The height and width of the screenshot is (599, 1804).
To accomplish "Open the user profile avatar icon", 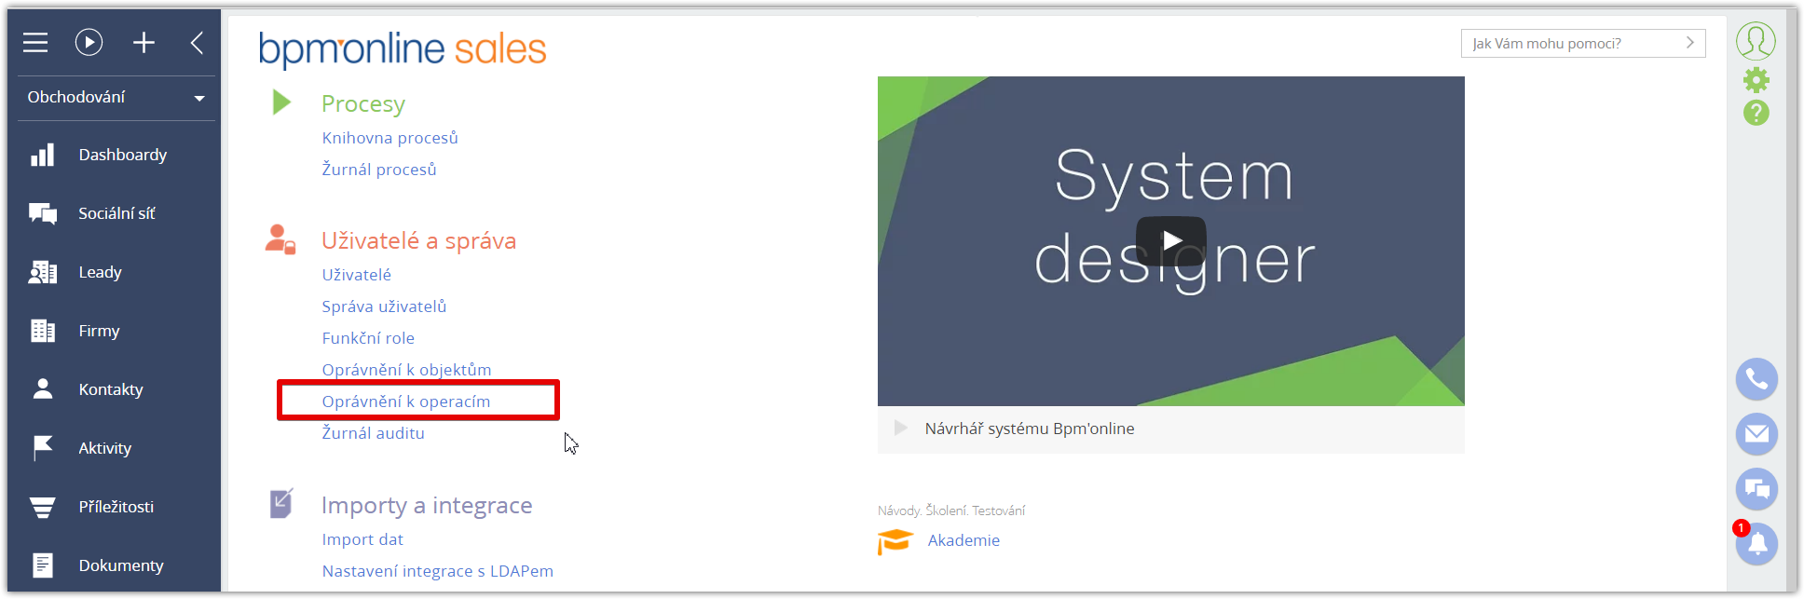I will pyautogui.click(x=1756, y=41).
